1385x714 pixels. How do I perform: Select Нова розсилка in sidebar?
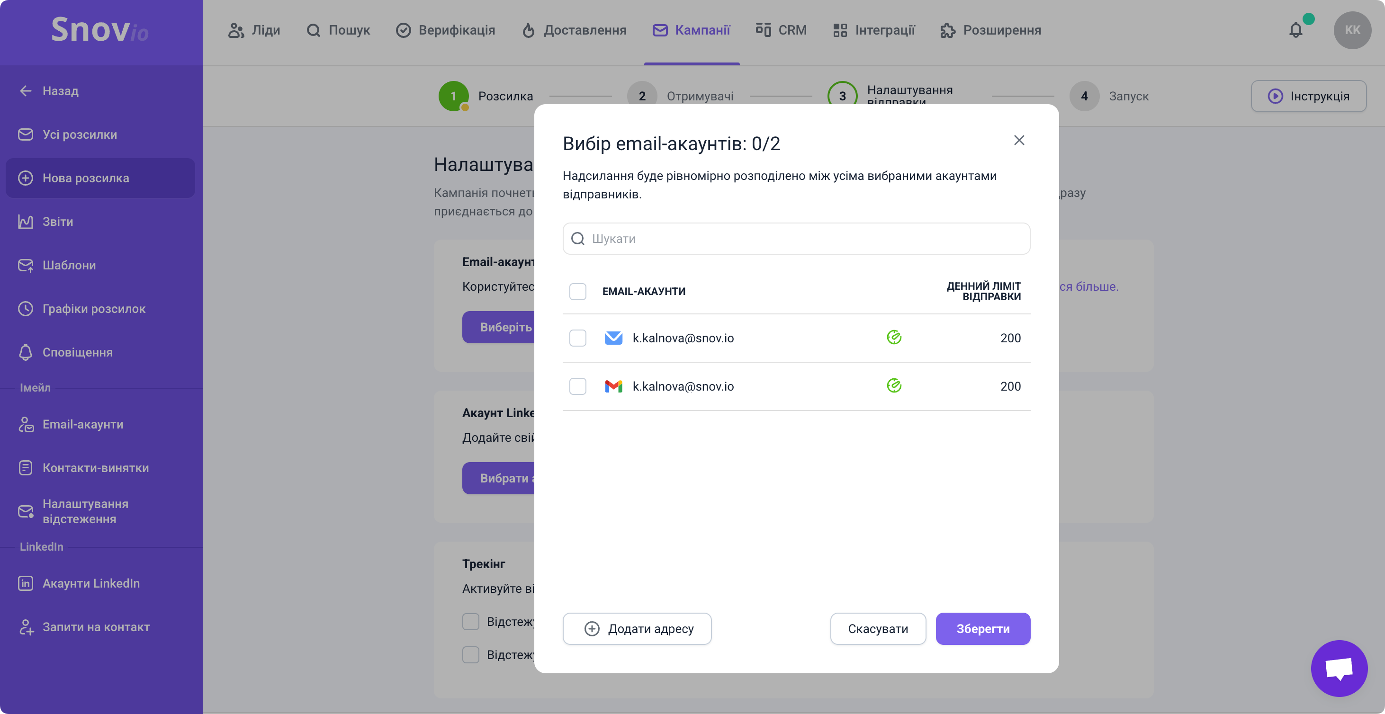(x=100, y=178)
